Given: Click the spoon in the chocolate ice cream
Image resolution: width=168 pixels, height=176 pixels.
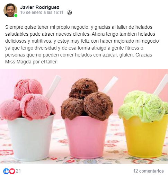Looking at the screenshot, I should [x=110, y=84].
